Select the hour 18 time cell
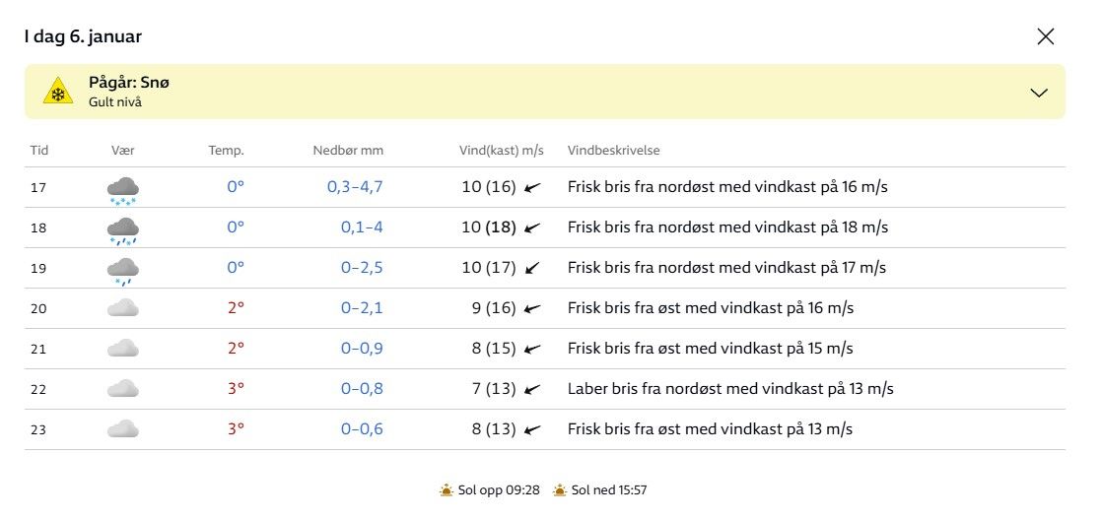The width and height of the screenshot is (1101, 519). [38, 227]
